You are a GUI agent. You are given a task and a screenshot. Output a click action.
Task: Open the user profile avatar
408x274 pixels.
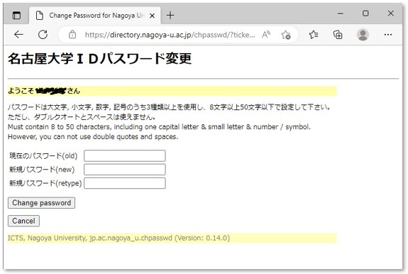coord(363,34)
